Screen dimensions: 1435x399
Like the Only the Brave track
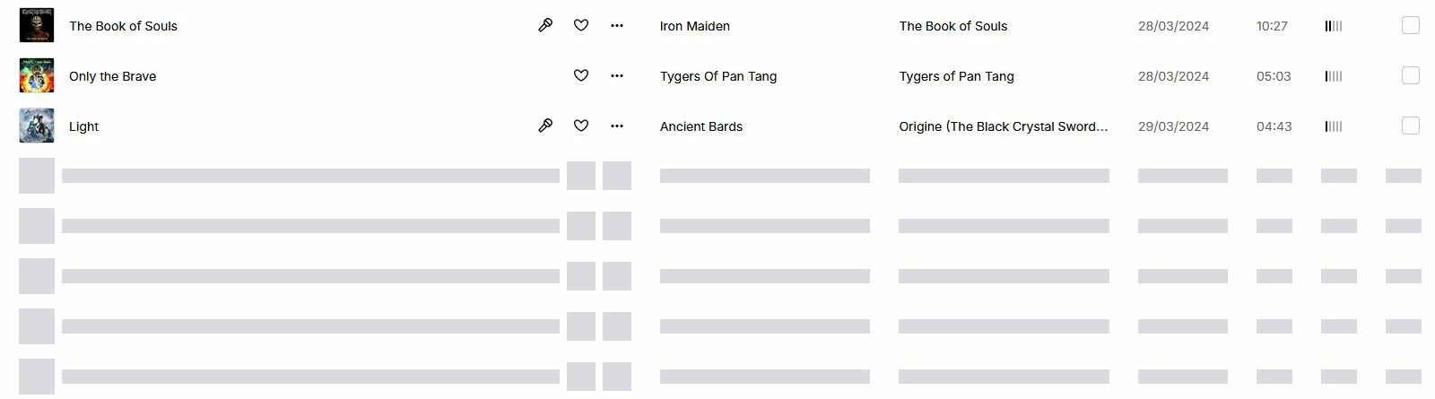point(581,75)
